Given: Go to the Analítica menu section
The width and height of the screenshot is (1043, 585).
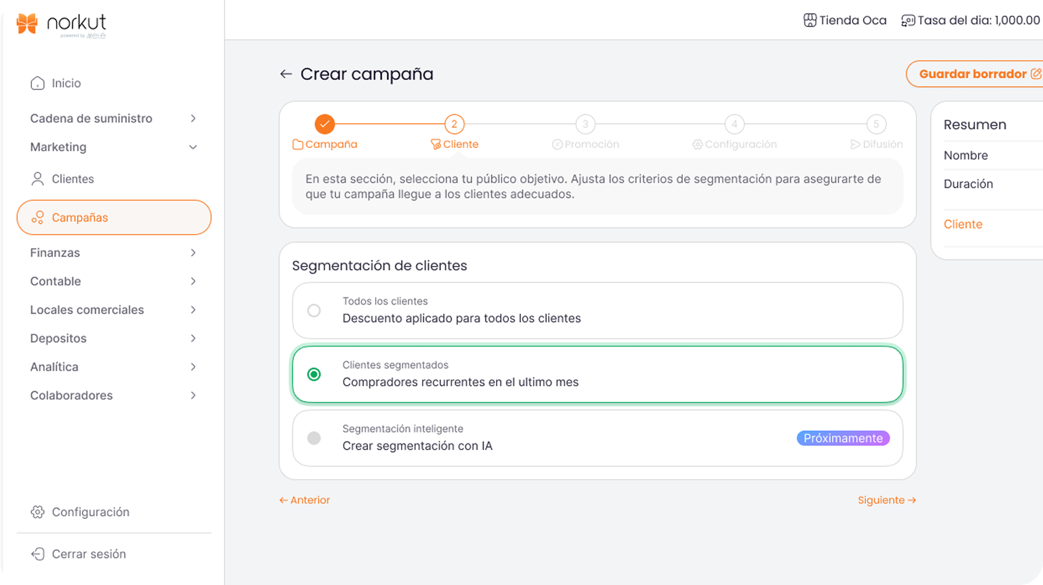Looking at the screenshot, I should pyautogui.click(x=54, y=367).
